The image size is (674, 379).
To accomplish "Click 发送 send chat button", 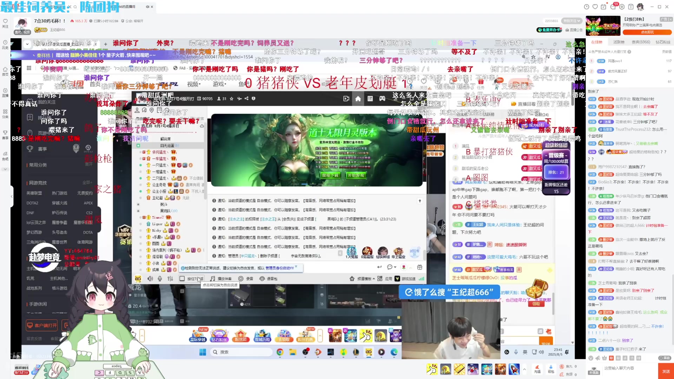I will (x=666, y=371).
